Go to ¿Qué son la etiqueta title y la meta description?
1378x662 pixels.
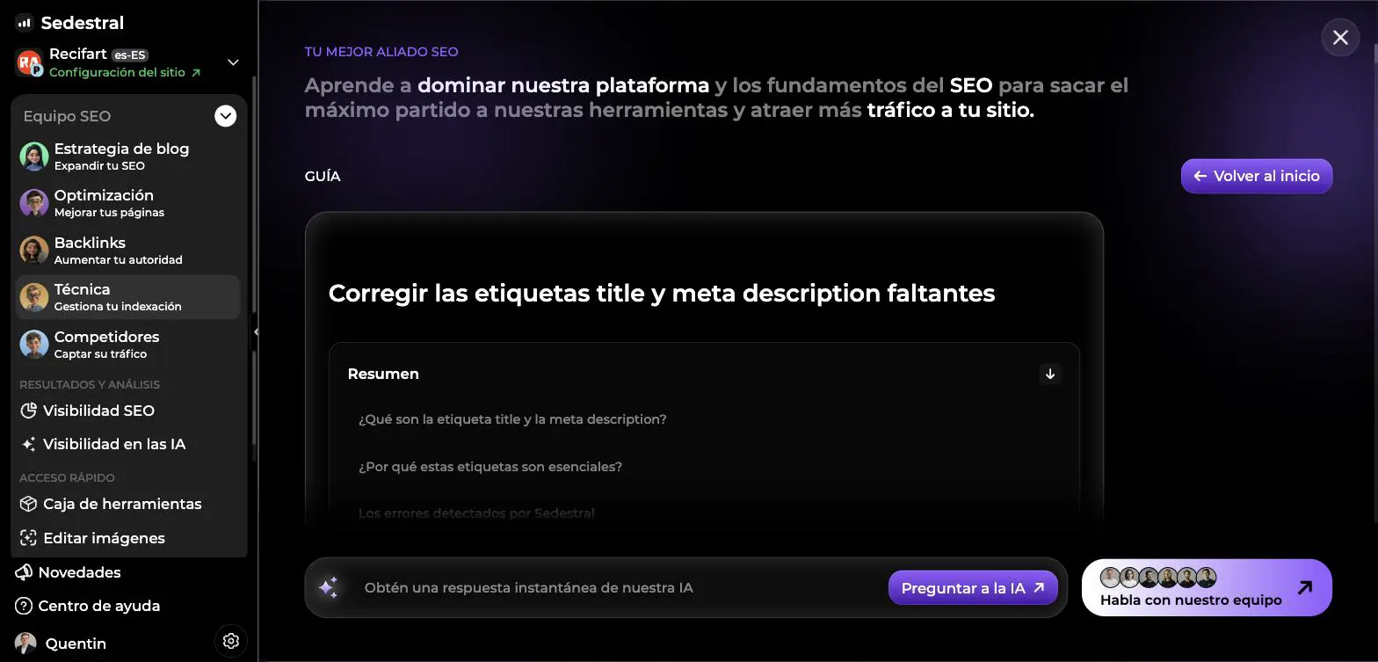click(x=512, y=419)
